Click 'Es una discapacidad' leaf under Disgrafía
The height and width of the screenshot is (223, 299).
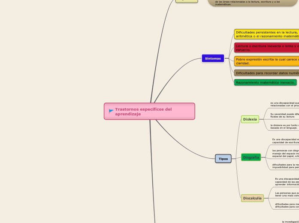[x=285, y=141]
